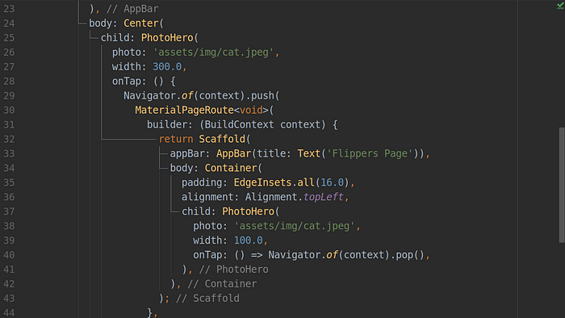Click the 'Flippers Page' string literal
The height and width of the screenshot is (318, 565).
tap(370, 154)
